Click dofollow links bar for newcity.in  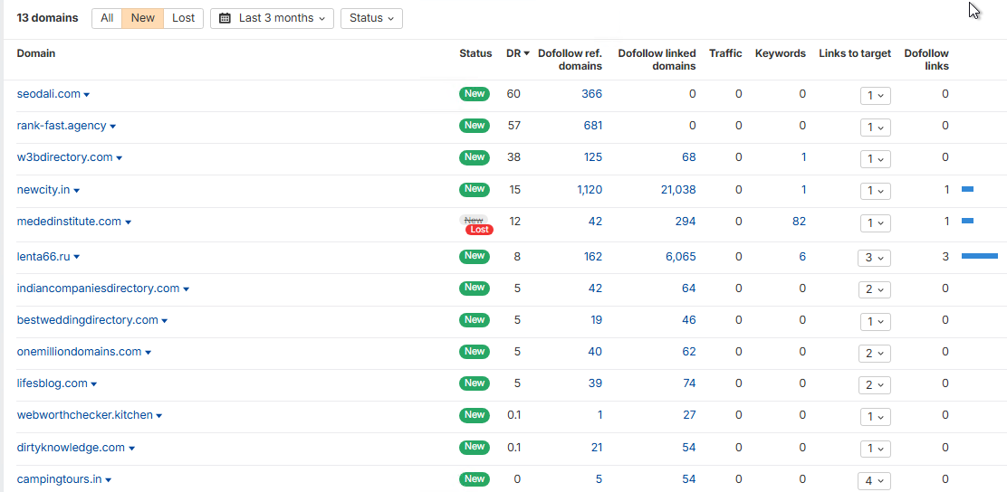coord(967,189)
